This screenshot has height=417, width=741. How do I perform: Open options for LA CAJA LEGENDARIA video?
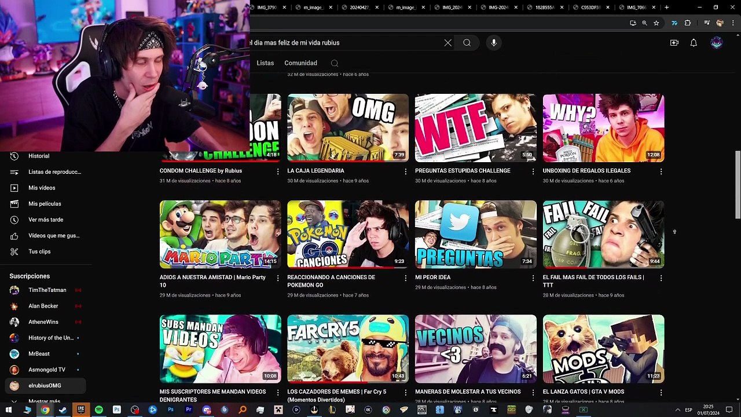click(405, 171)
